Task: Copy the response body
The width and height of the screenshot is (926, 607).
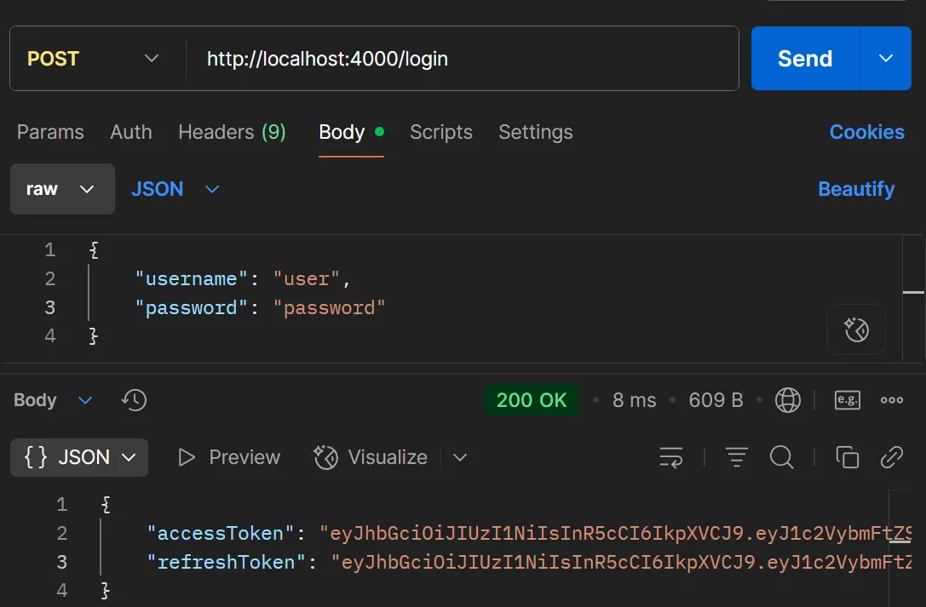Action: coord(847,457)
